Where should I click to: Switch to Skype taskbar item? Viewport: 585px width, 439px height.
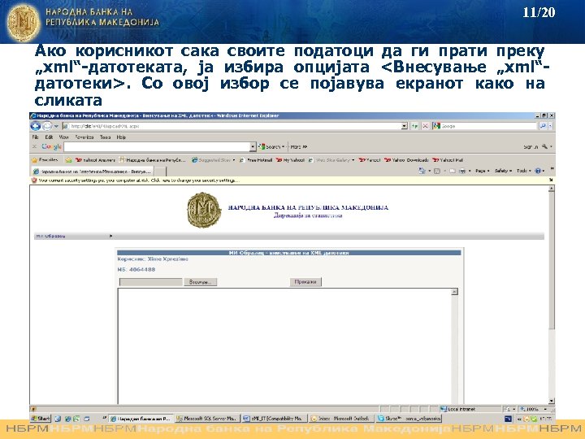[408, 419]
